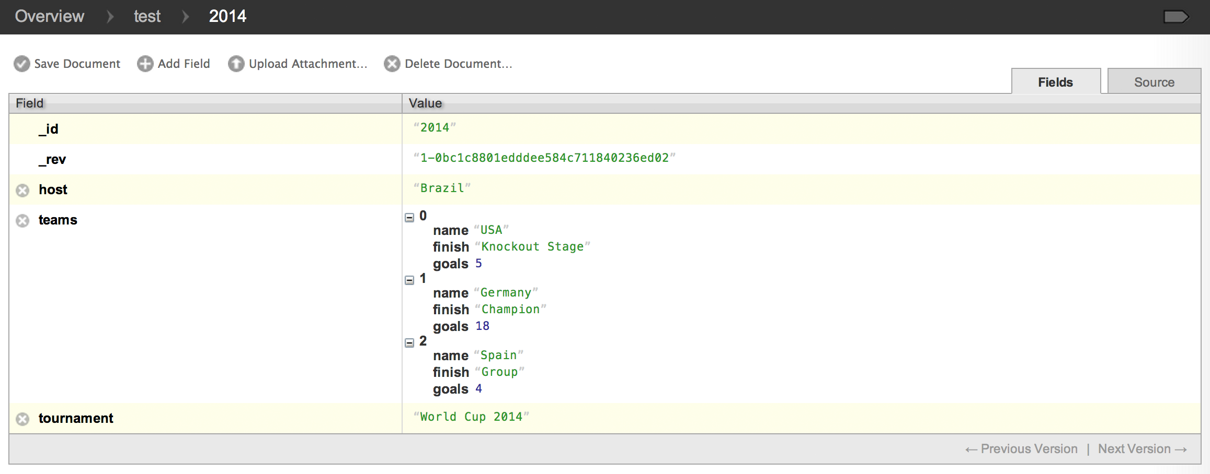Click the goals value 4
Viewport: 1210px width, 474px height.
478,388
